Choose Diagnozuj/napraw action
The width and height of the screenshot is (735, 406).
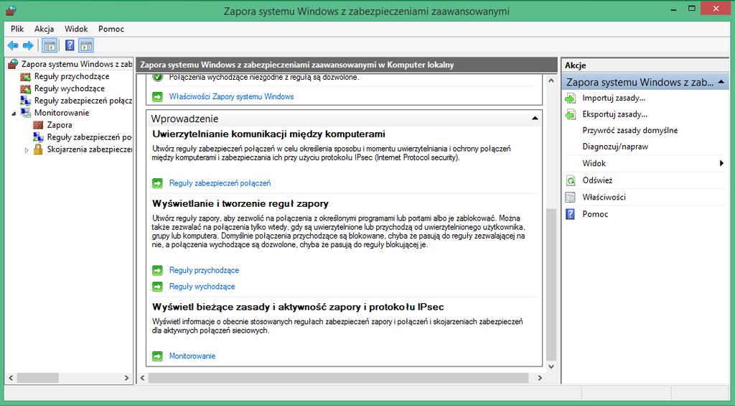click(x=615, y=147)
